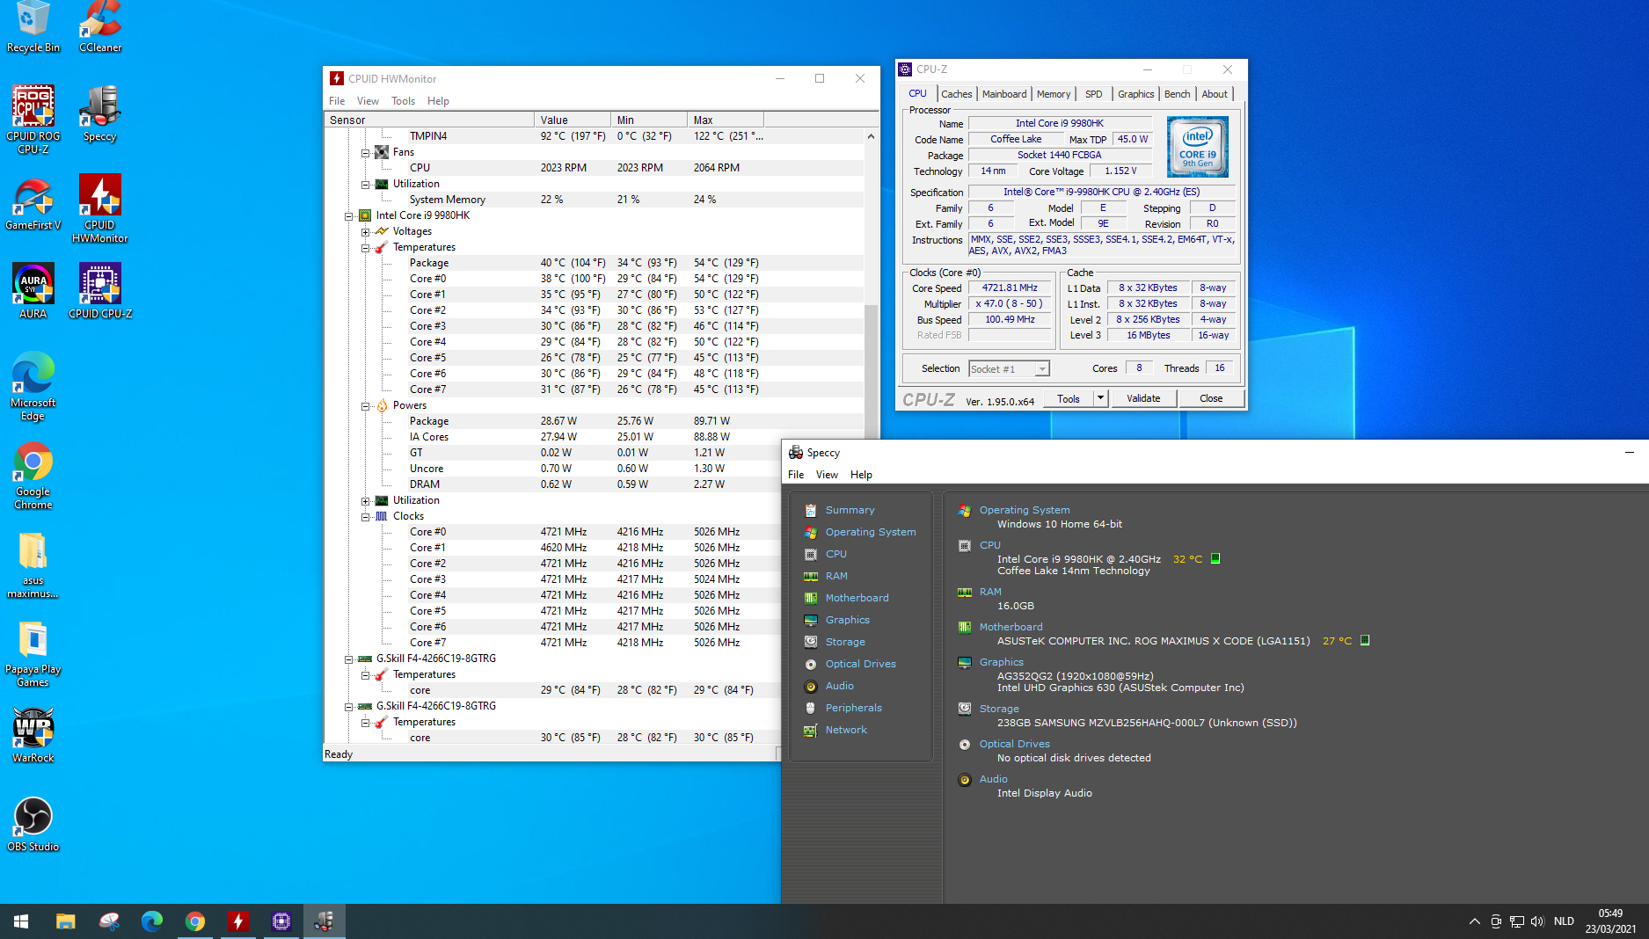Screen dimensions: 1649x939
Task: Select Network in the Speccy sidebar
Action: tap(846, 730)
